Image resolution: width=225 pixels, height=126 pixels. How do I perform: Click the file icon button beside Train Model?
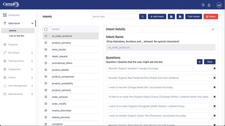[180, 16]
